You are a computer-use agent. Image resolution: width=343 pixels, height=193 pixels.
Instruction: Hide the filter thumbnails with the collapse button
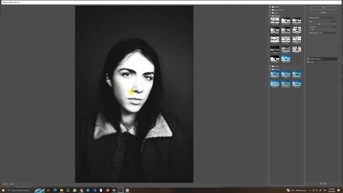[x=307, y=8]
